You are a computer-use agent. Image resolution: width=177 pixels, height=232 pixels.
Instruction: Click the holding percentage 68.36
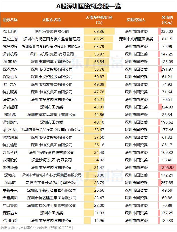(x=99, y=31)
